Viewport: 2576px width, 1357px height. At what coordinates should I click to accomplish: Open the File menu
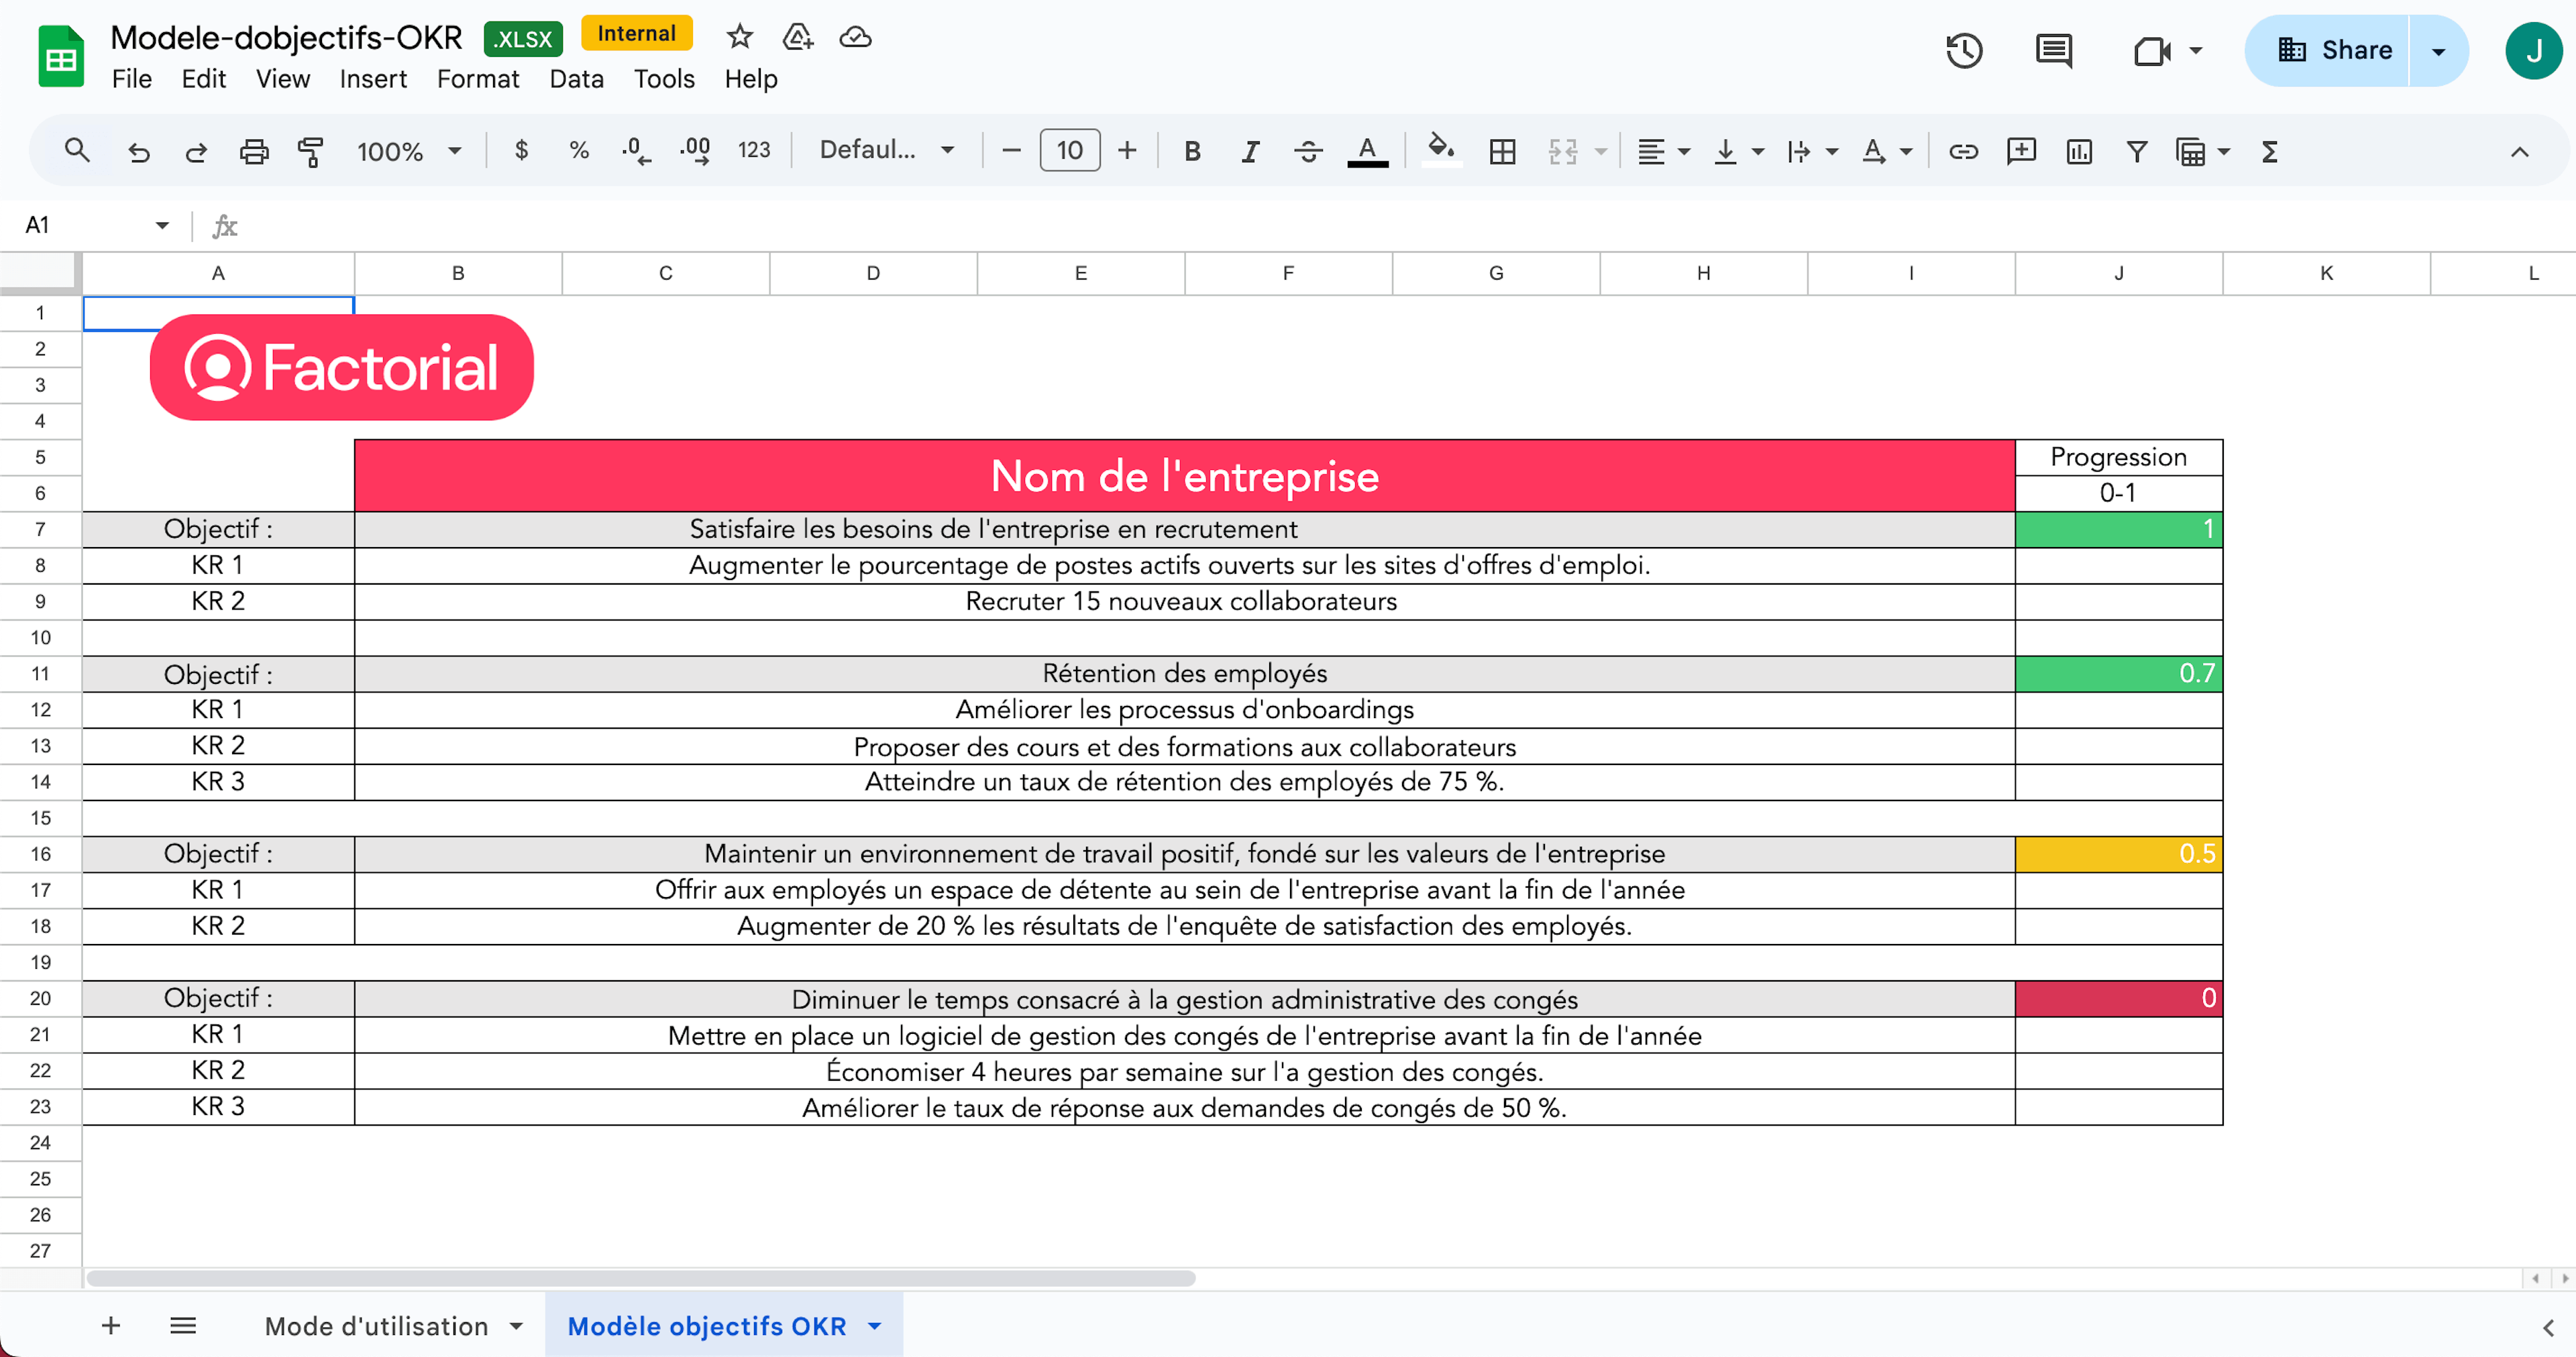(x=131, y=79)
